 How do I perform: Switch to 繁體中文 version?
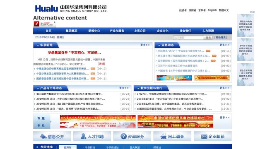pos(224,10)
